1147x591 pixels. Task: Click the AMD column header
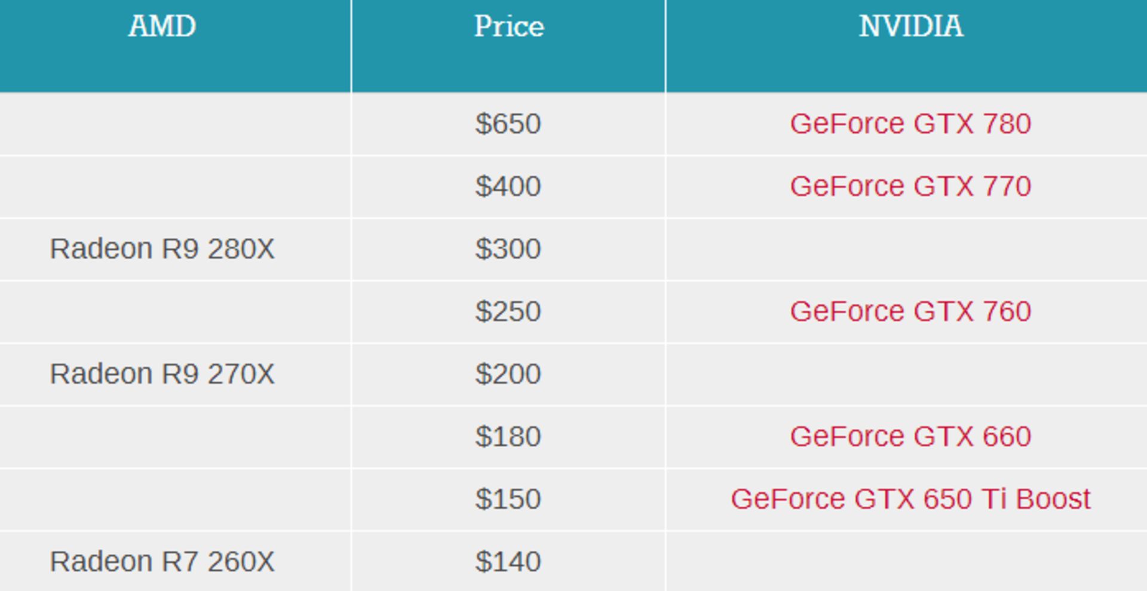click(x=162, y=26)
